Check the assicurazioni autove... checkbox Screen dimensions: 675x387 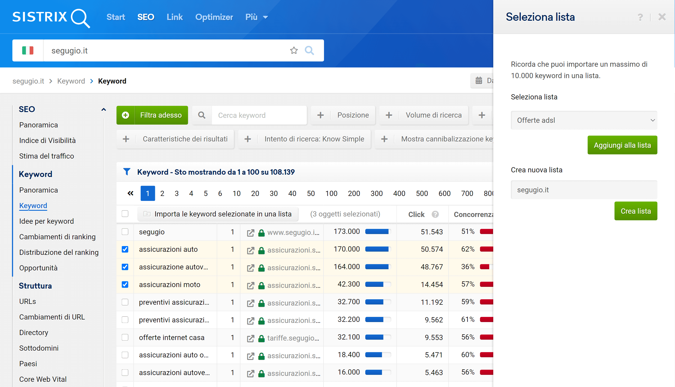click(x=125, y=373)
